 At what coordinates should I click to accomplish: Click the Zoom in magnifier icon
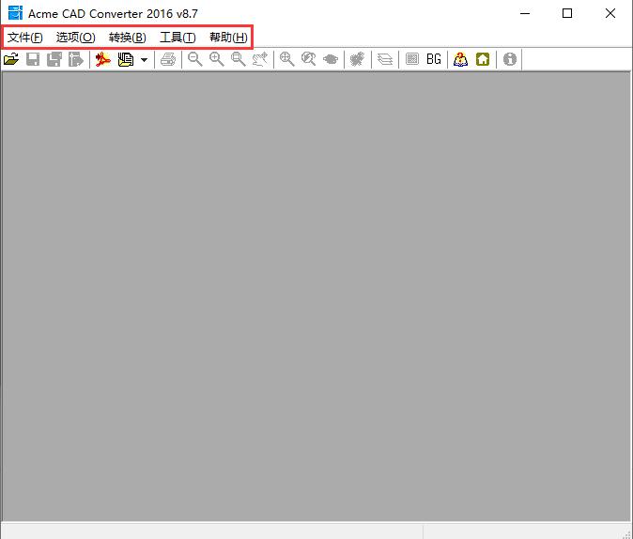click(x=217, y=59)
